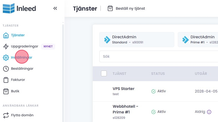Open DirectAdmin Standard s90091 card
This screenshot has width=218, height=122.
pos(137,39)
